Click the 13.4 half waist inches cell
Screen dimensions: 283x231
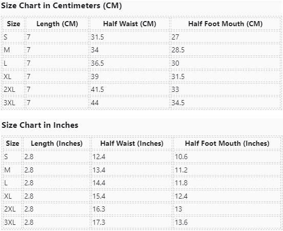(132, 170)
